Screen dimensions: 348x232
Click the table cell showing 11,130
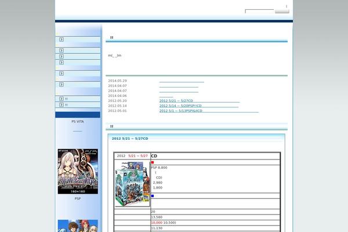coord(215,228)
